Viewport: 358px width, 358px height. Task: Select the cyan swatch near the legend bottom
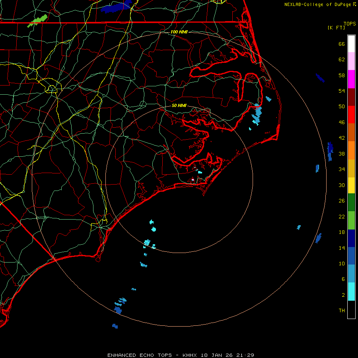(x=351, y=292)
